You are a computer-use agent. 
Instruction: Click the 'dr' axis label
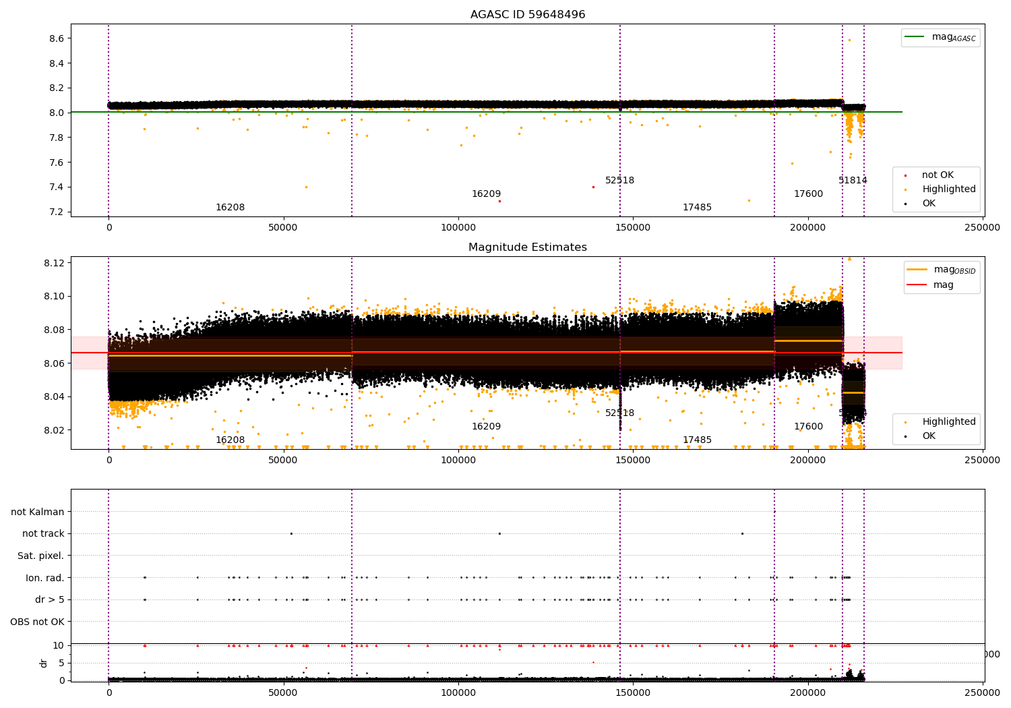tap(44, 663)
